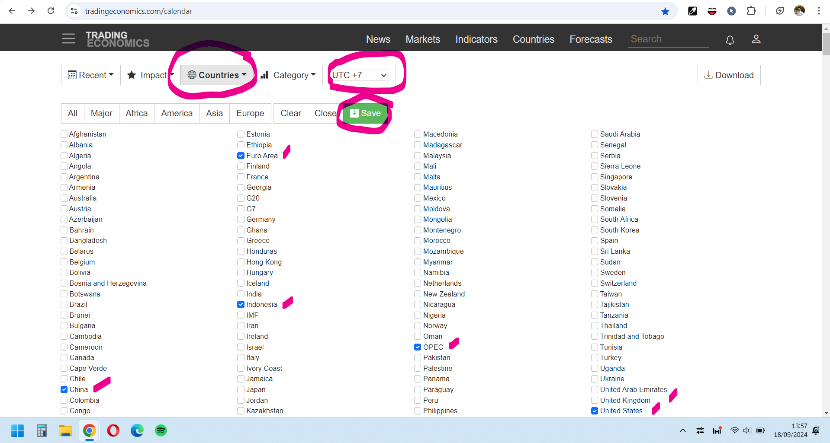Click the notifications bell icon
This screenshot has height=443, width=830.
coord(730,40)
